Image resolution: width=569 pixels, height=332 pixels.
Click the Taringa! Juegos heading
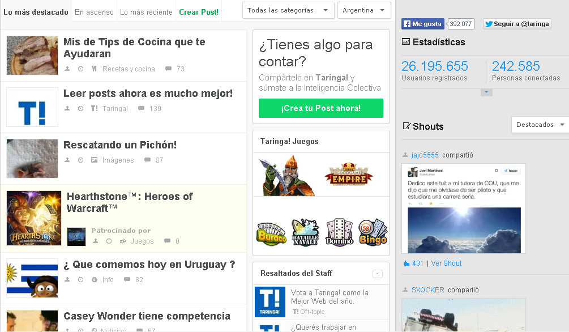click(x=289, y=141)
